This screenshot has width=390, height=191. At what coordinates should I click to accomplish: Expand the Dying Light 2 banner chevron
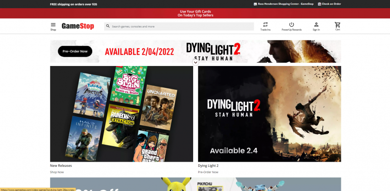tap(196, 62)
